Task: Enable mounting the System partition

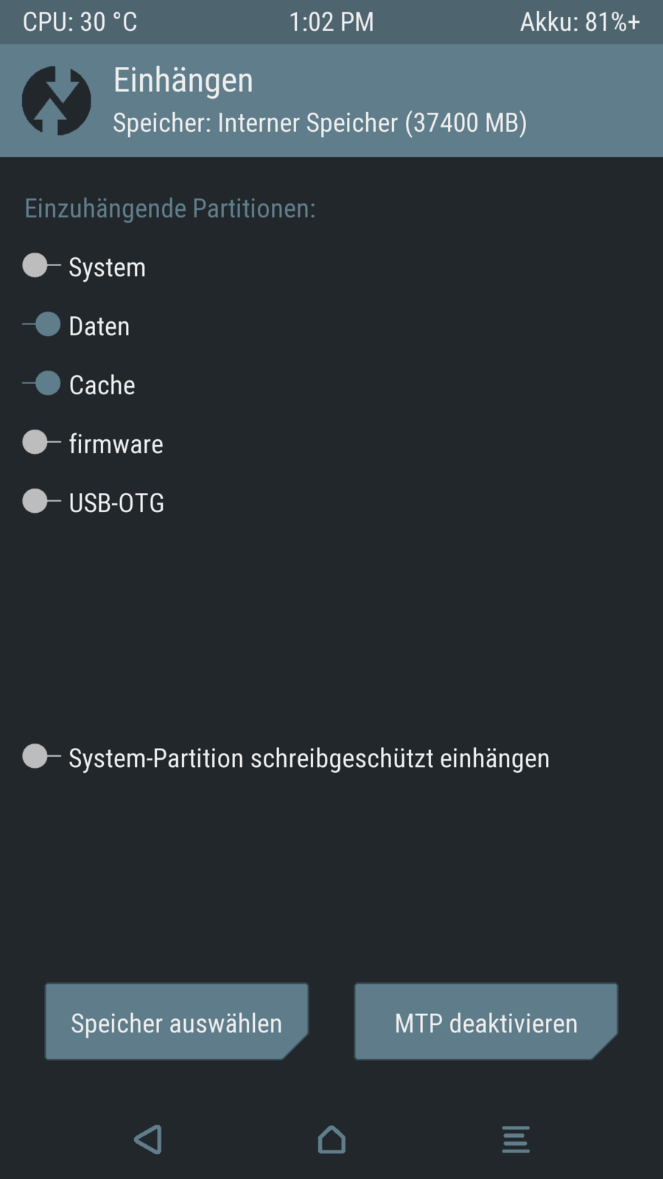Action: click(41, 265)
